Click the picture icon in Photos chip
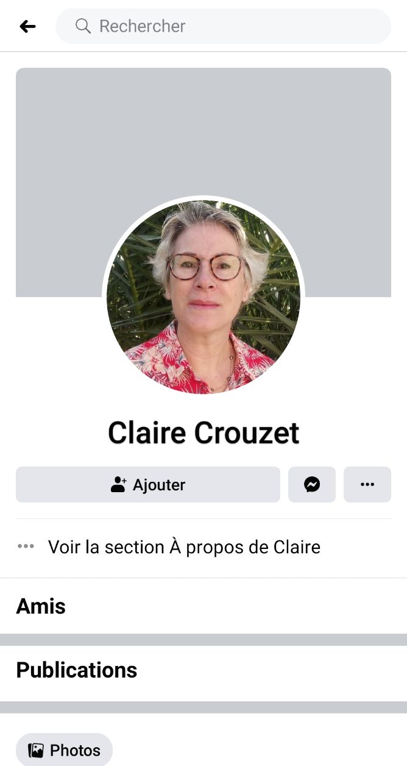Viewport: 407px width, 766px height. tap(36, 750)
